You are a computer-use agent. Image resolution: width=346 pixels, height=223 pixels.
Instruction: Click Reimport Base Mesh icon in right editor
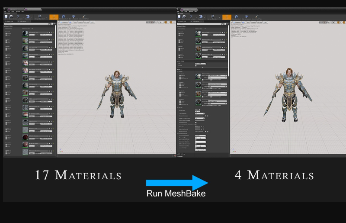213,16
